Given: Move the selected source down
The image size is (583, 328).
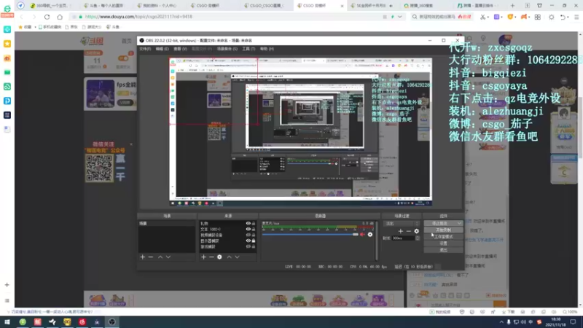Looking at the screenshot, I should tap(238, 257).
